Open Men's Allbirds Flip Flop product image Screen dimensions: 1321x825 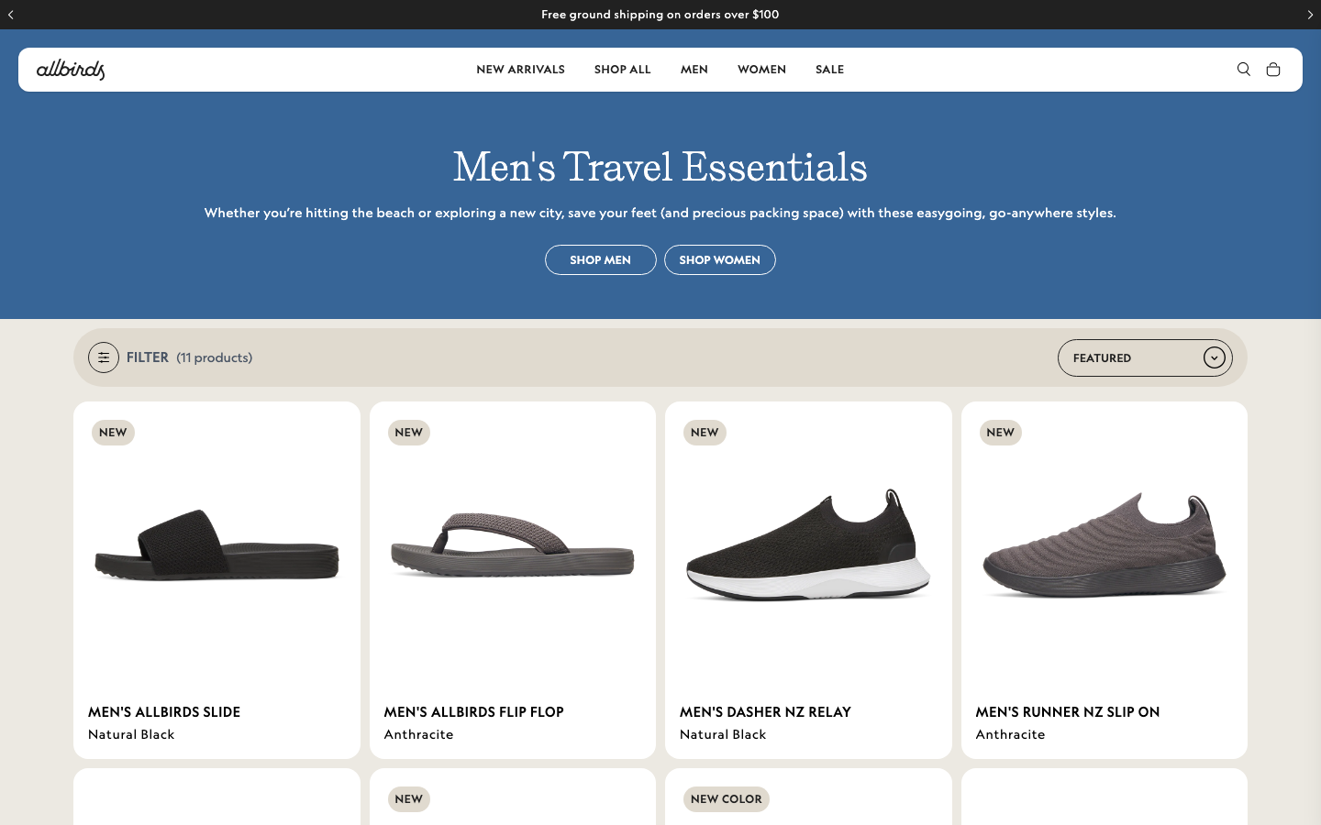click(x=513, y=545)
